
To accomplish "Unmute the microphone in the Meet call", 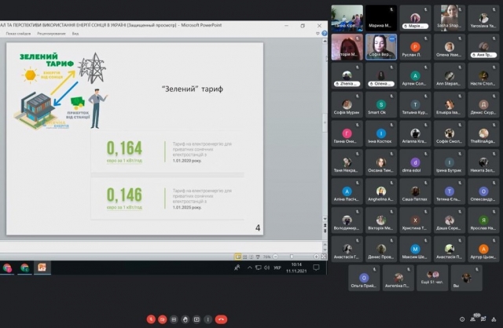I will point(151,319).
